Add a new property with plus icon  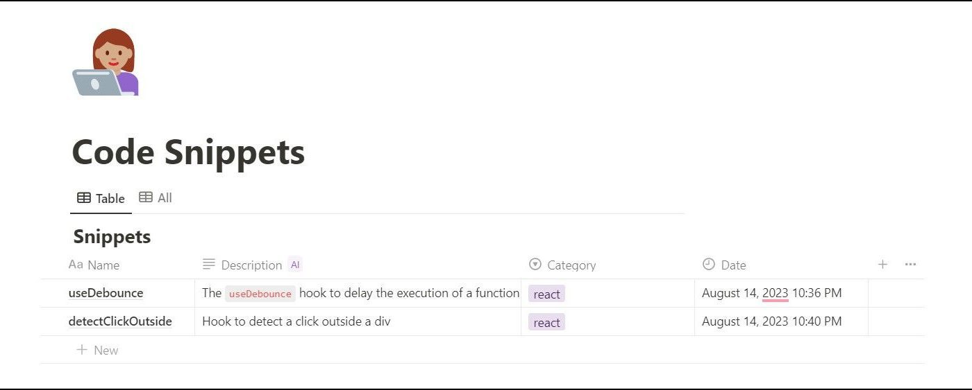tap(882, 265)
